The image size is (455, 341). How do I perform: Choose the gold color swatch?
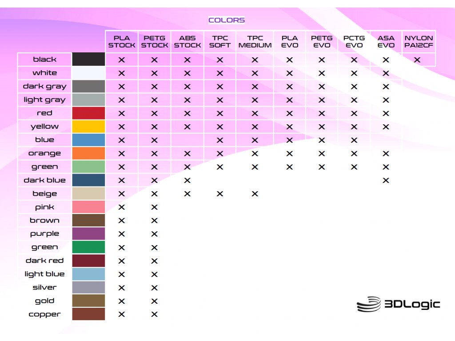(88, 301)
